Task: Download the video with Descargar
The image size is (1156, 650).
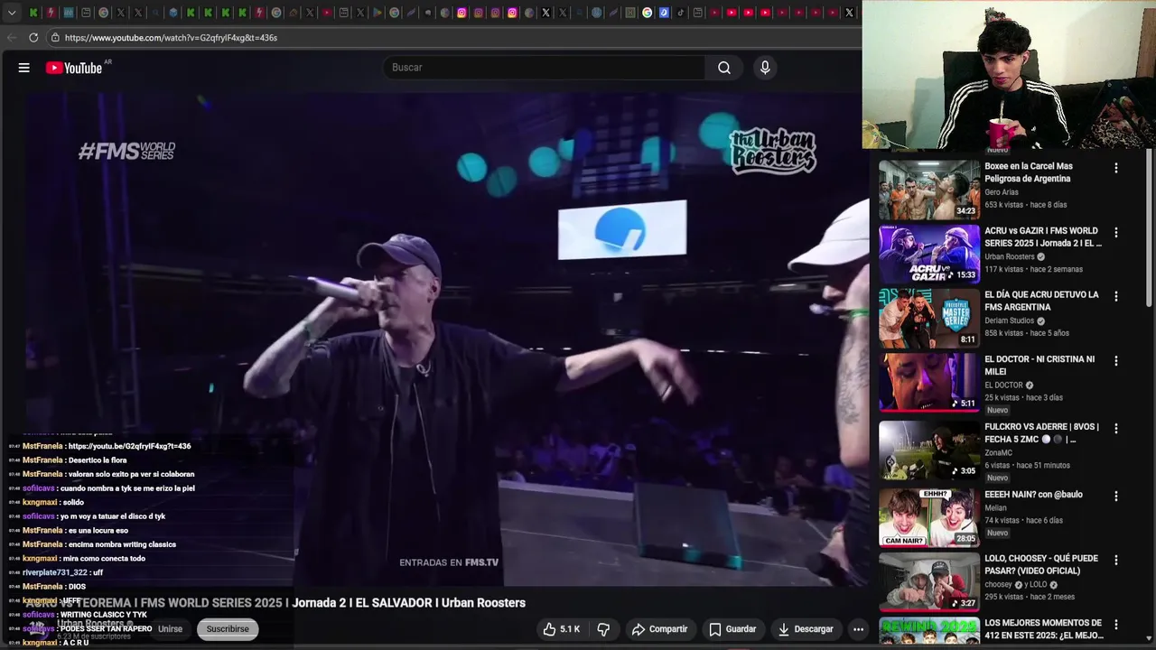Action: coord(806,629)
